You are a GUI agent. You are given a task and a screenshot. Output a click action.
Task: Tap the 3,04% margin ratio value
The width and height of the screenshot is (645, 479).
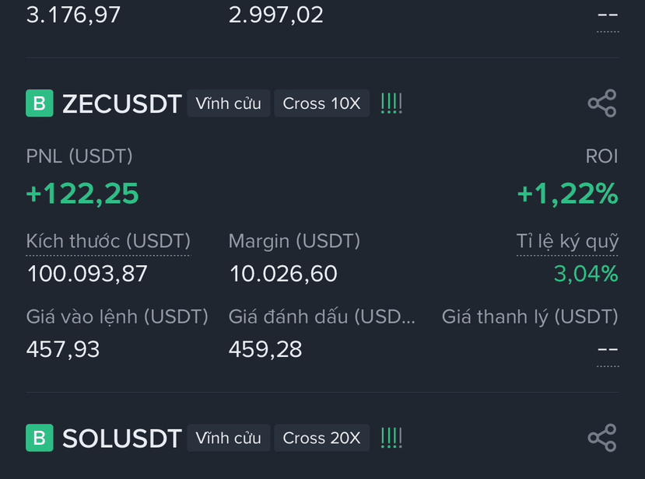click(586, 274)
